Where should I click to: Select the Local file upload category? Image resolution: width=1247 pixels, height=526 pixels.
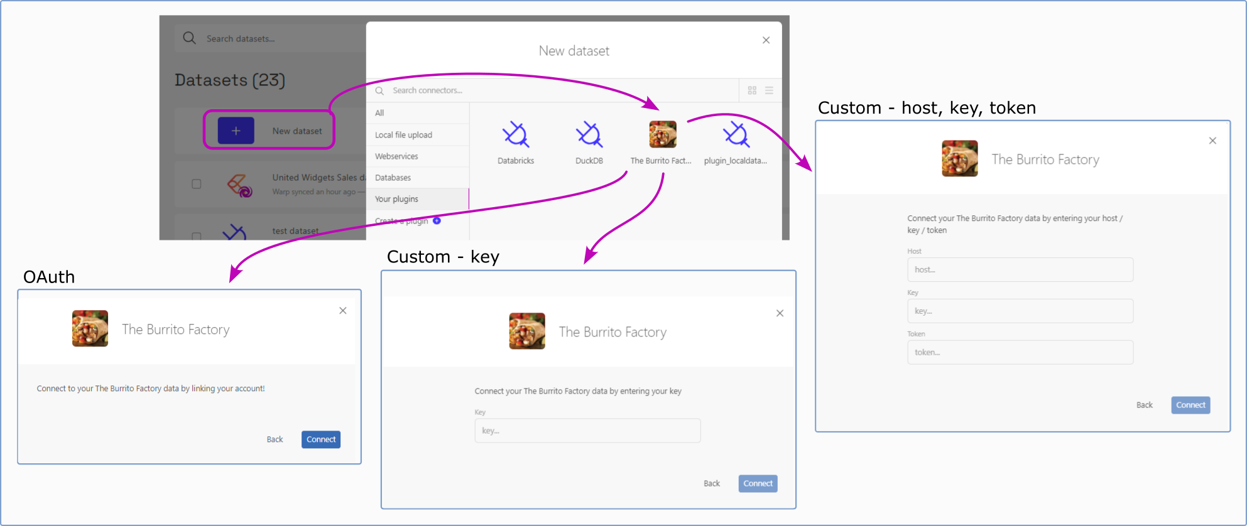[x=403, y=135]
